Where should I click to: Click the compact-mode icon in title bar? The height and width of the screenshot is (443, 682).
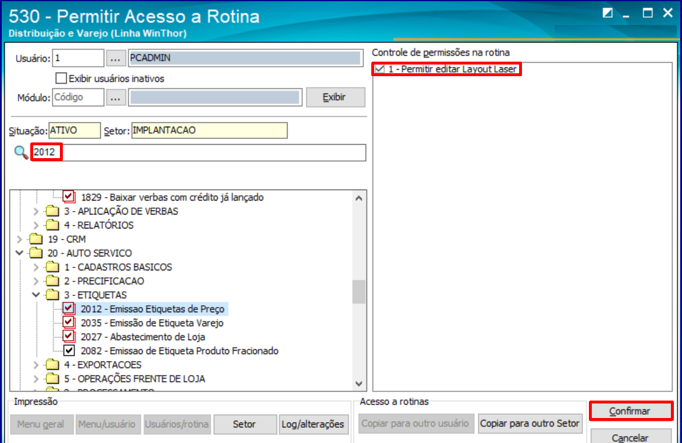608,13
